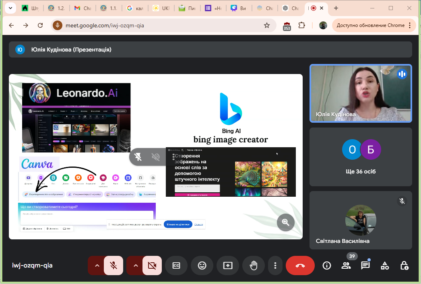The width and height of the screenshot is (421, 284).
Task: Open the tab search dropdown arrow
Action: [10, 8]
